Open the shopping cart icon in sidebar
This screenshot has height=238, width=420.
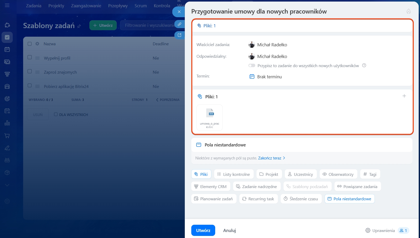(7, 136)
